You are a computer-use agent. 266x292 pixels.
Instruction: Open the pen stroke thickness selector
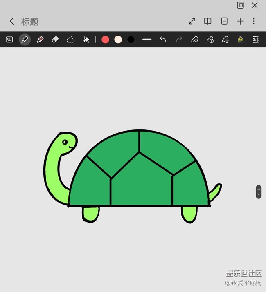click(147, 40)
